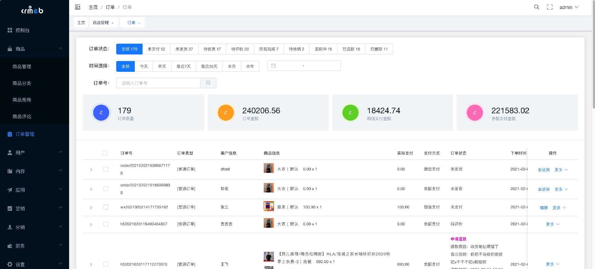Image resolution: width=595 pixels, height=269 pixels.
Task: Filter orders by 未发货 37
Action: click(184, 49)
